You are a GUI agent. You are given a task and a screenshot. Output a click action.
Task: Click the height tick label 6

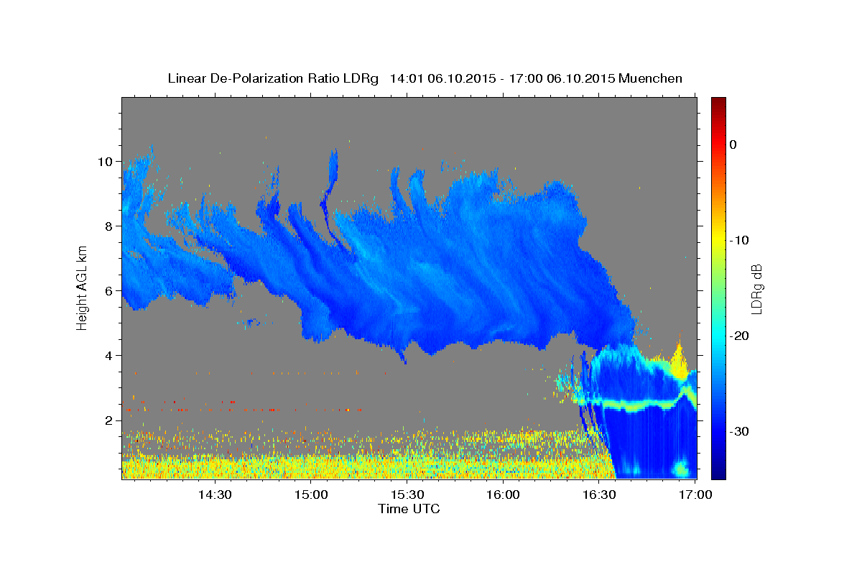pyautogui.click(x=108, y=291)
